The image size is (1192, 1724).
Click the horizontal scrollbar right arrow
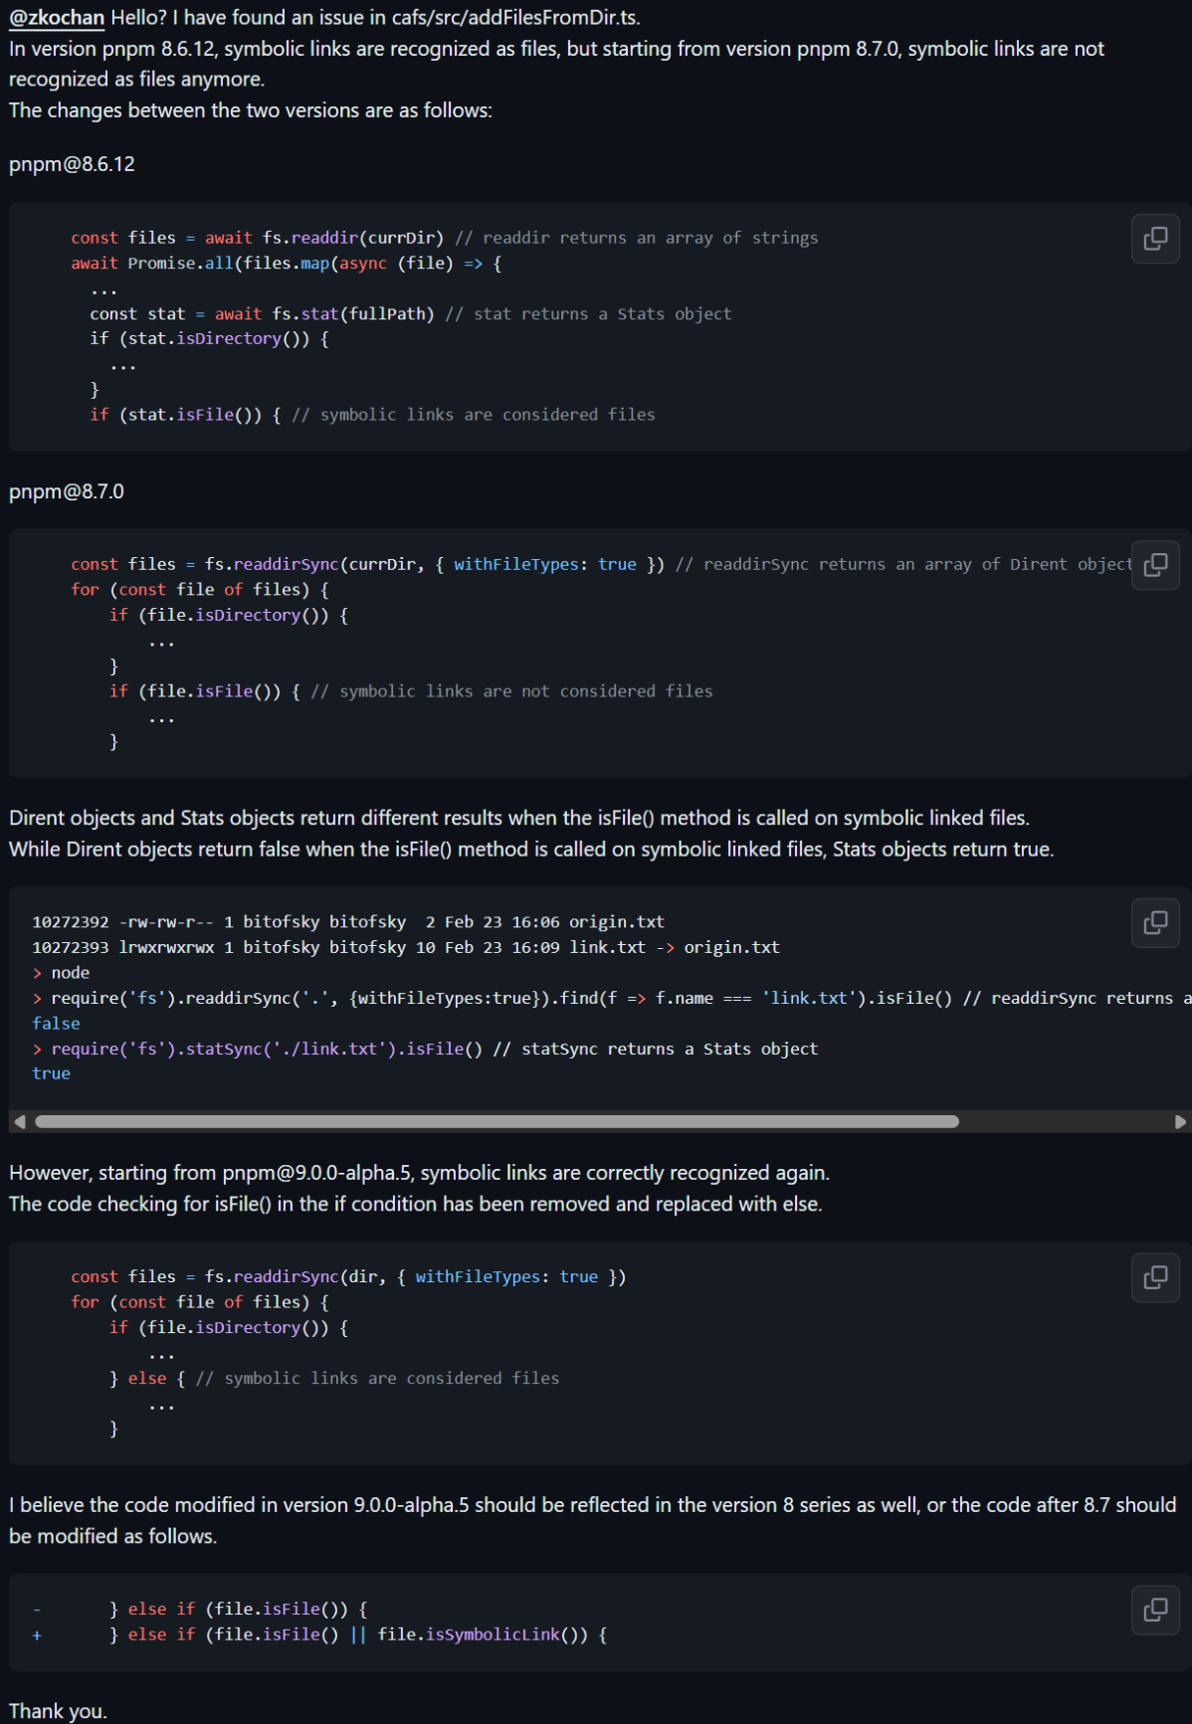[1180, 1122]
